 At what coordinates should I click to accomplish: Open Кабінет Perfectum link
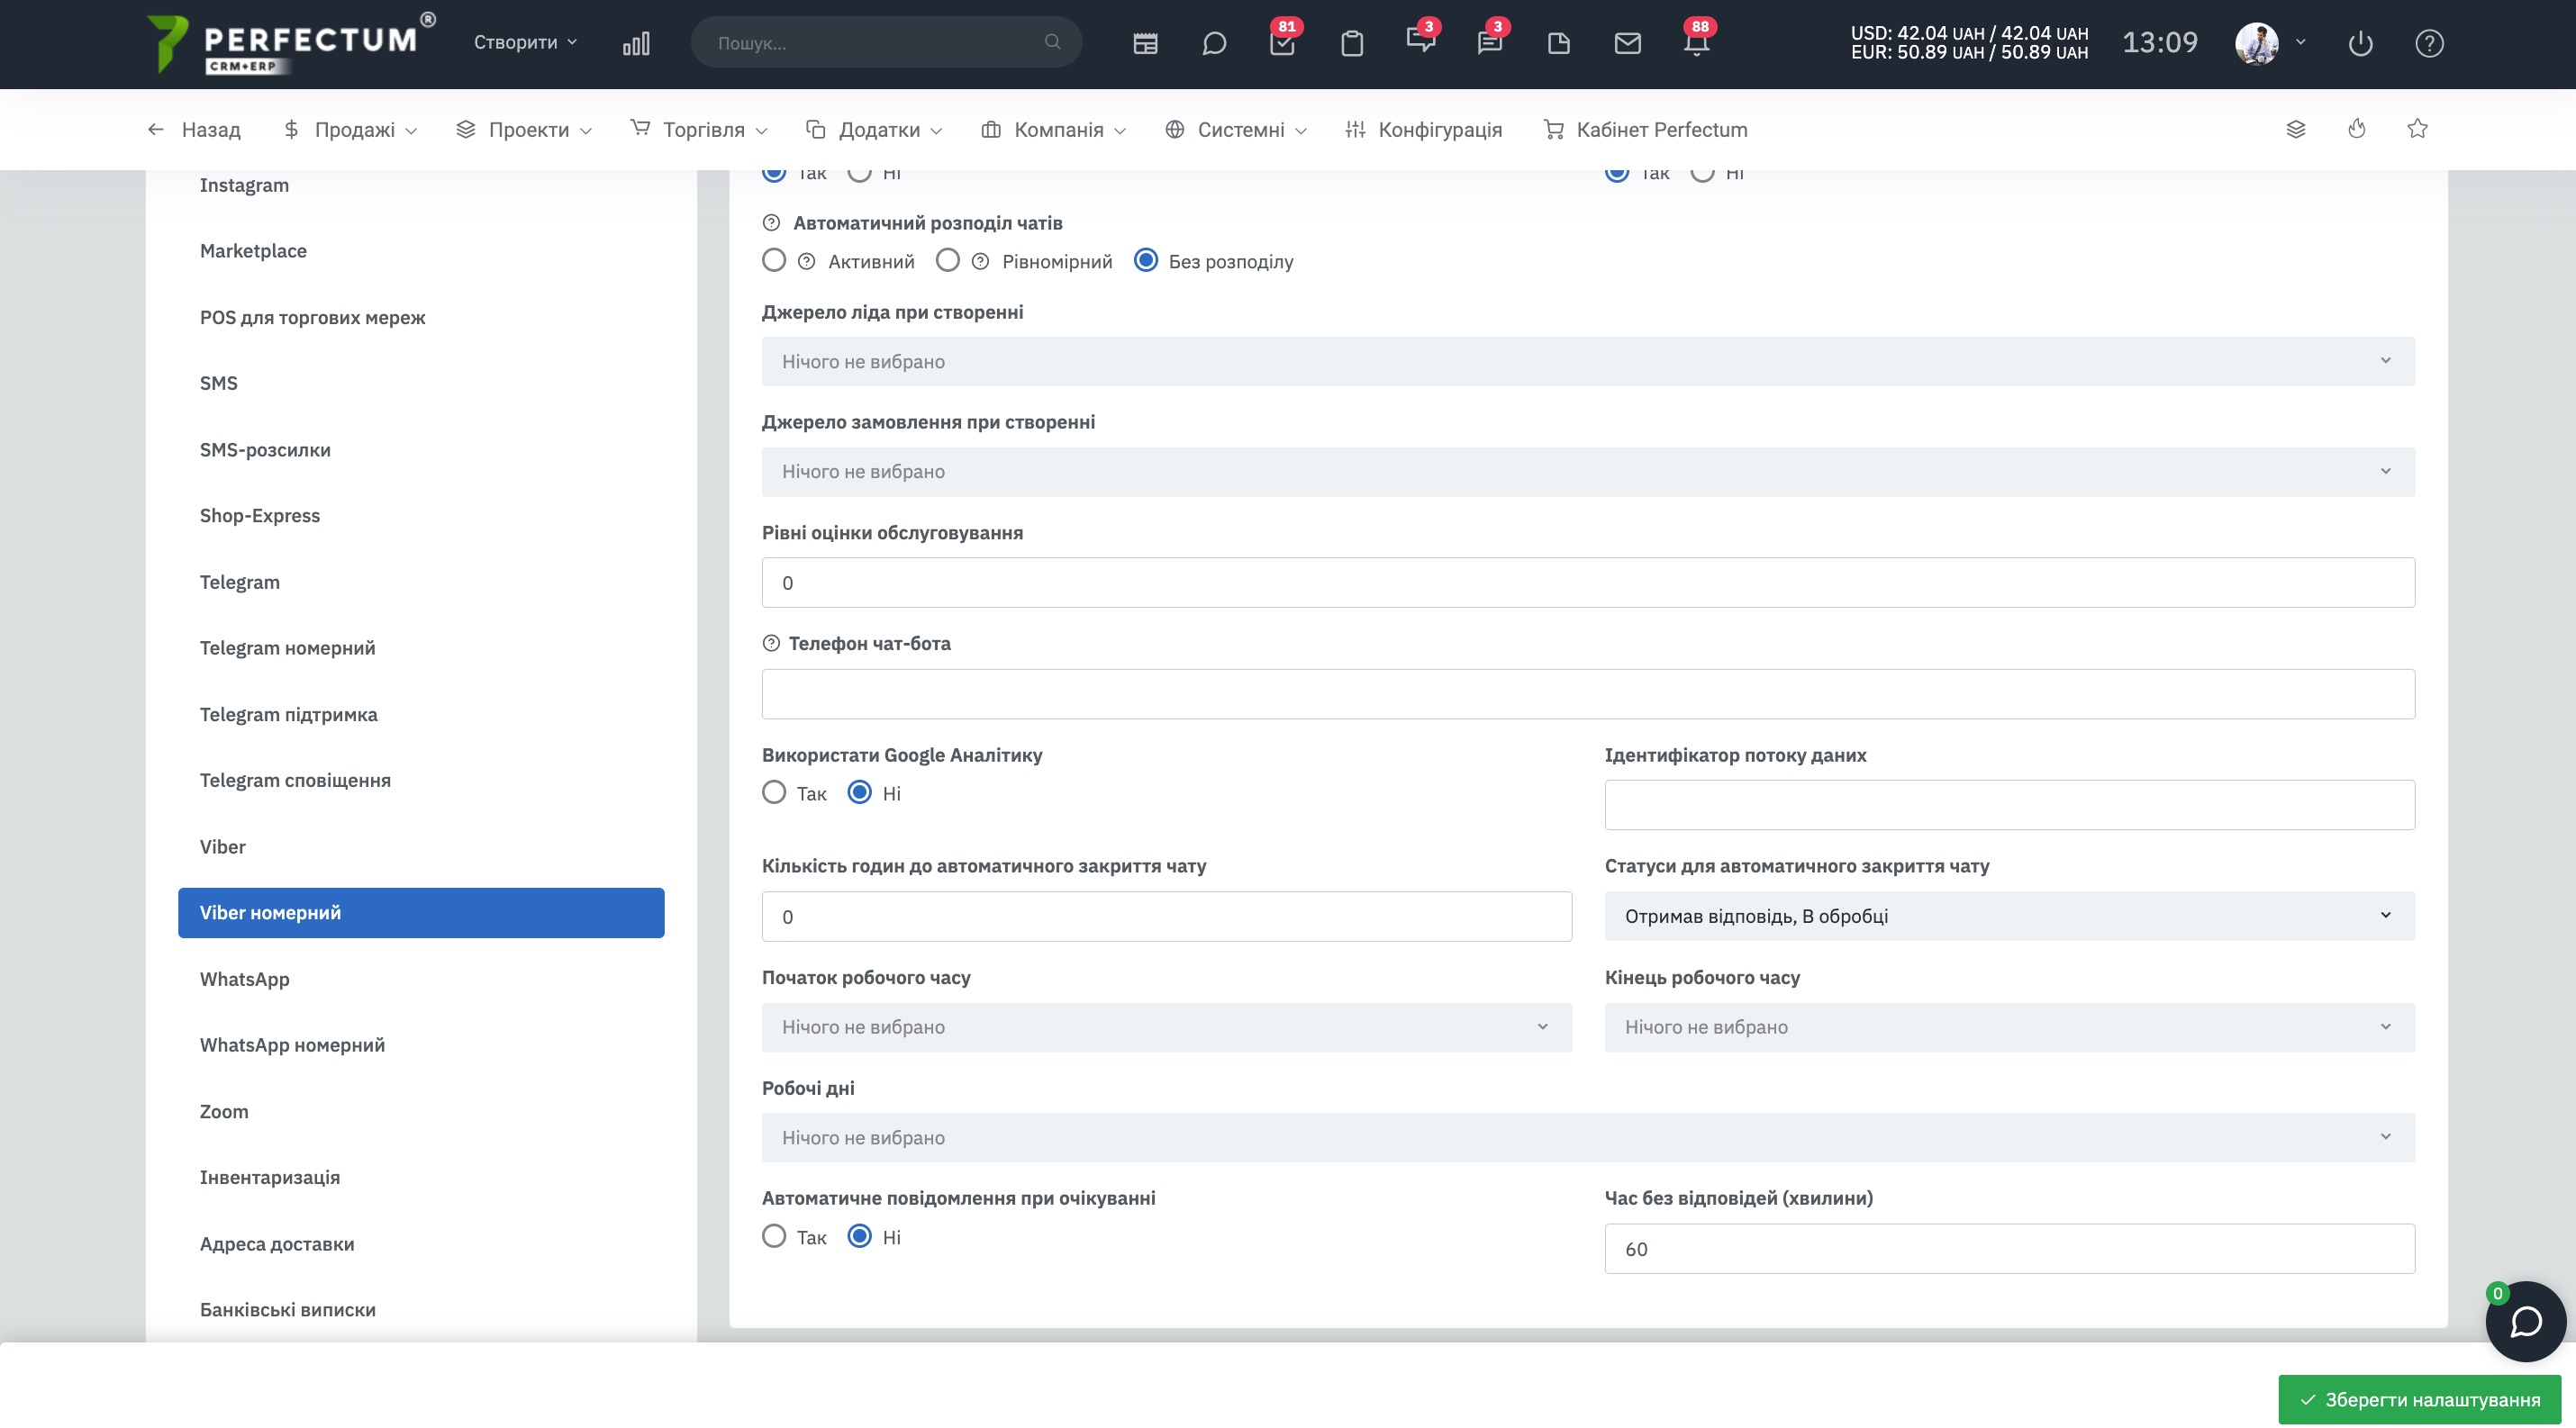(1646, 130)
